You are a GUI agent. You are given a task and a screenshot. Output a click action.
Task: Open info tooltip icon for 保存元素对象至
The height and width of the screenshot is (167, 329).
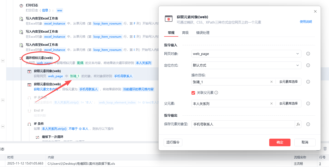click(308, 124)
